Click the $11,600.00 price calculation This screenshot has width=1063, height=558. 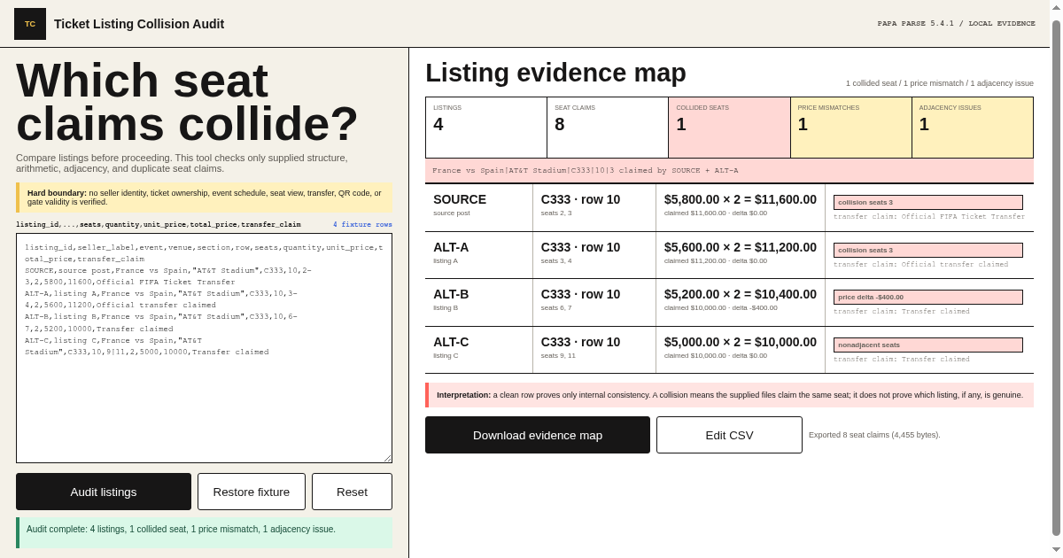click(741, 199)
